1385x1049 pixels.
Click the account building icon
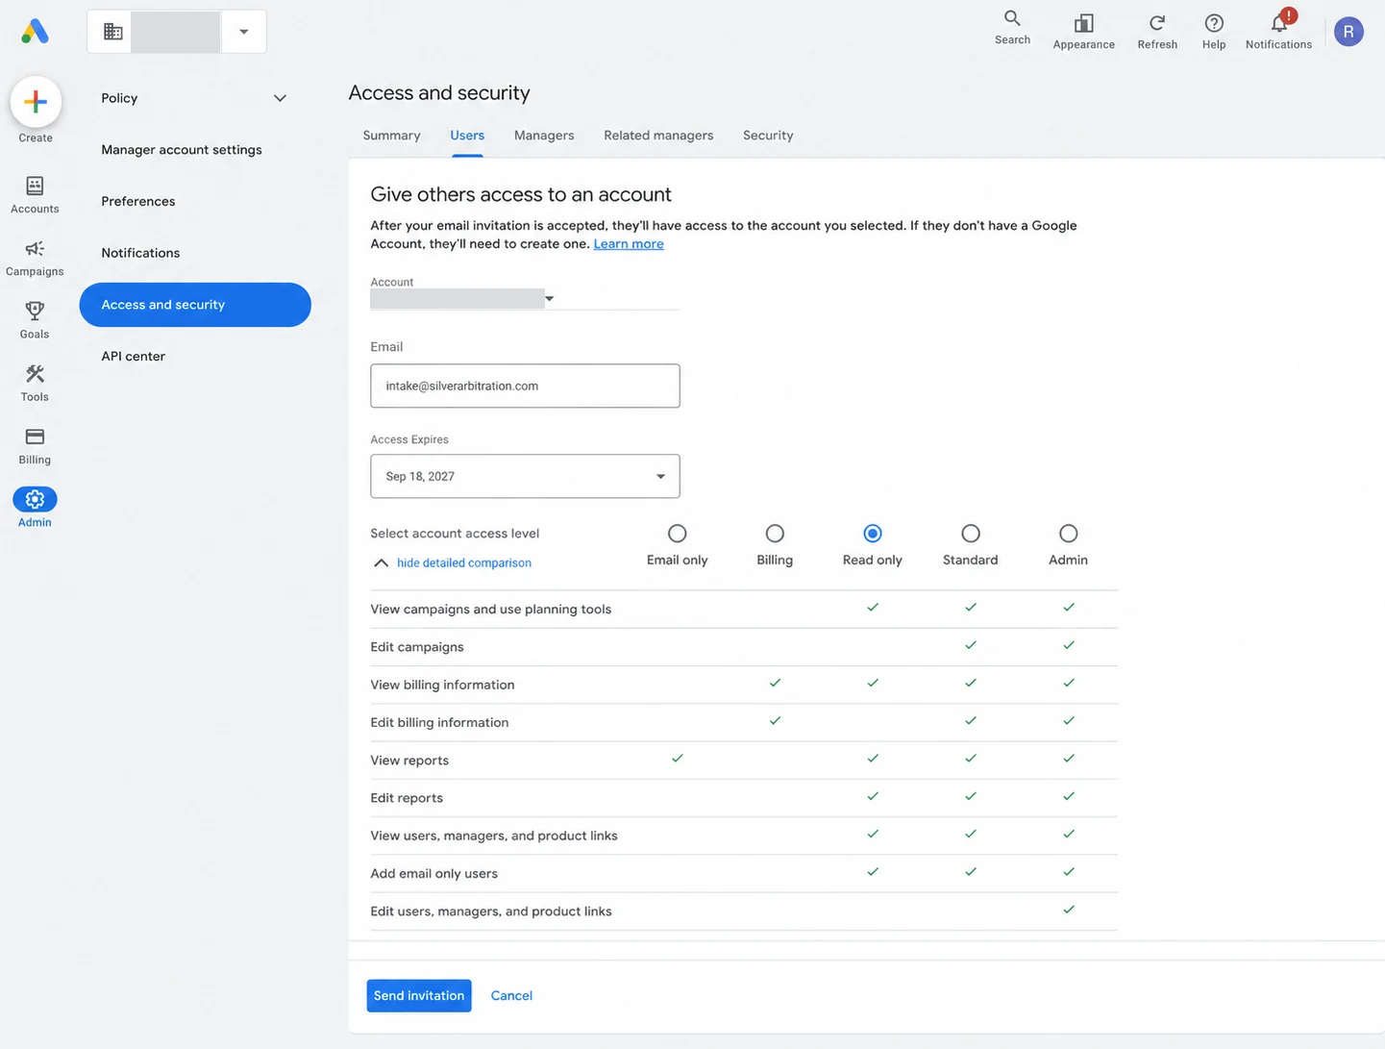pyautogui.click(x=112, y=32)
